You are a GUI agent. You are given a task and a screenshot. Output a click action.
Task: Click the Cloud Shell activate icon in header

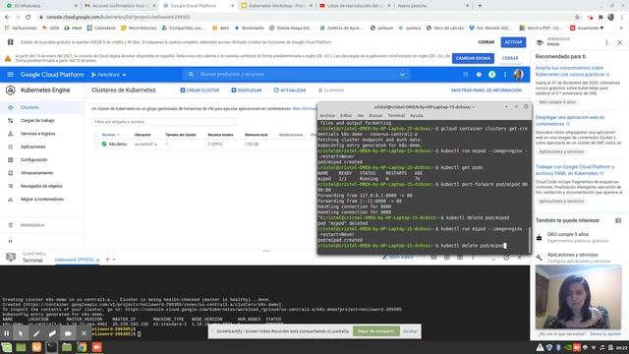pos(466,75)
